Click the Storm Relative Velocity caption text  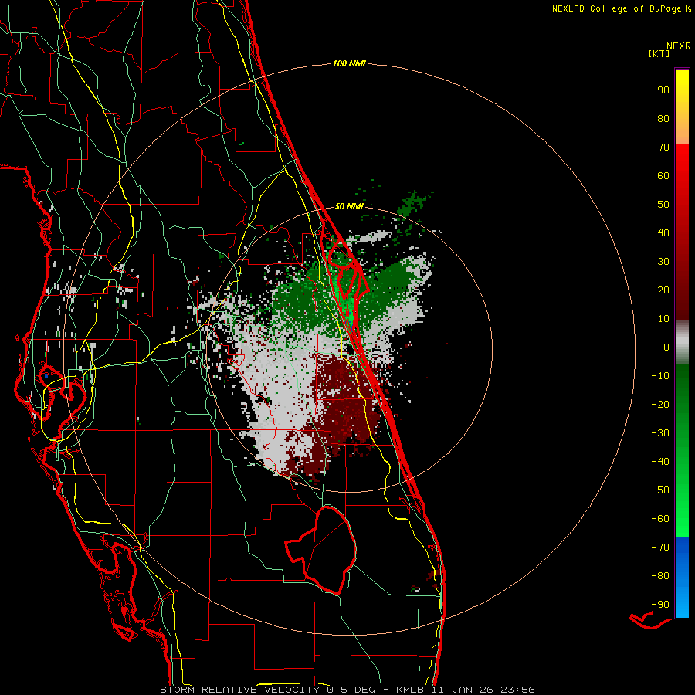[x=347, y=690]
